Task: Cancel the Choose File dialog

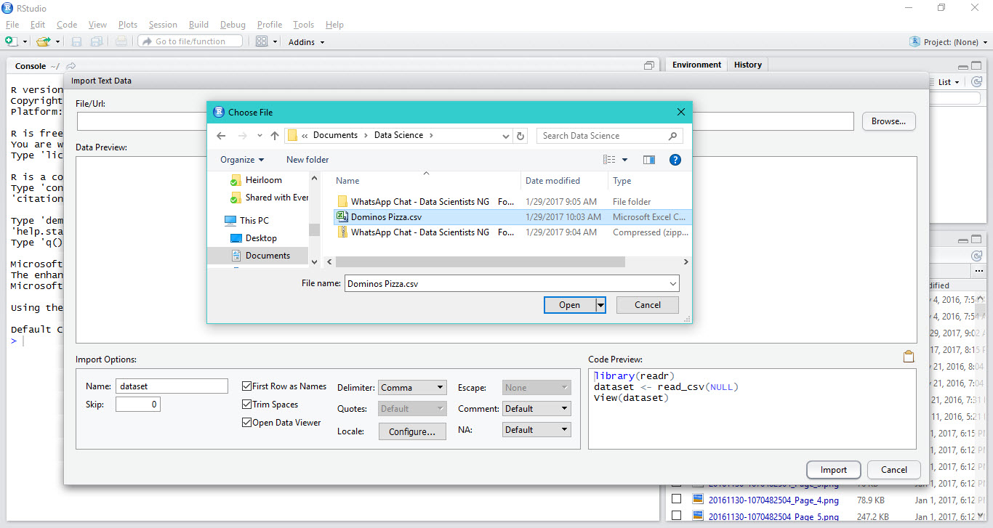Action: point(648,305)
